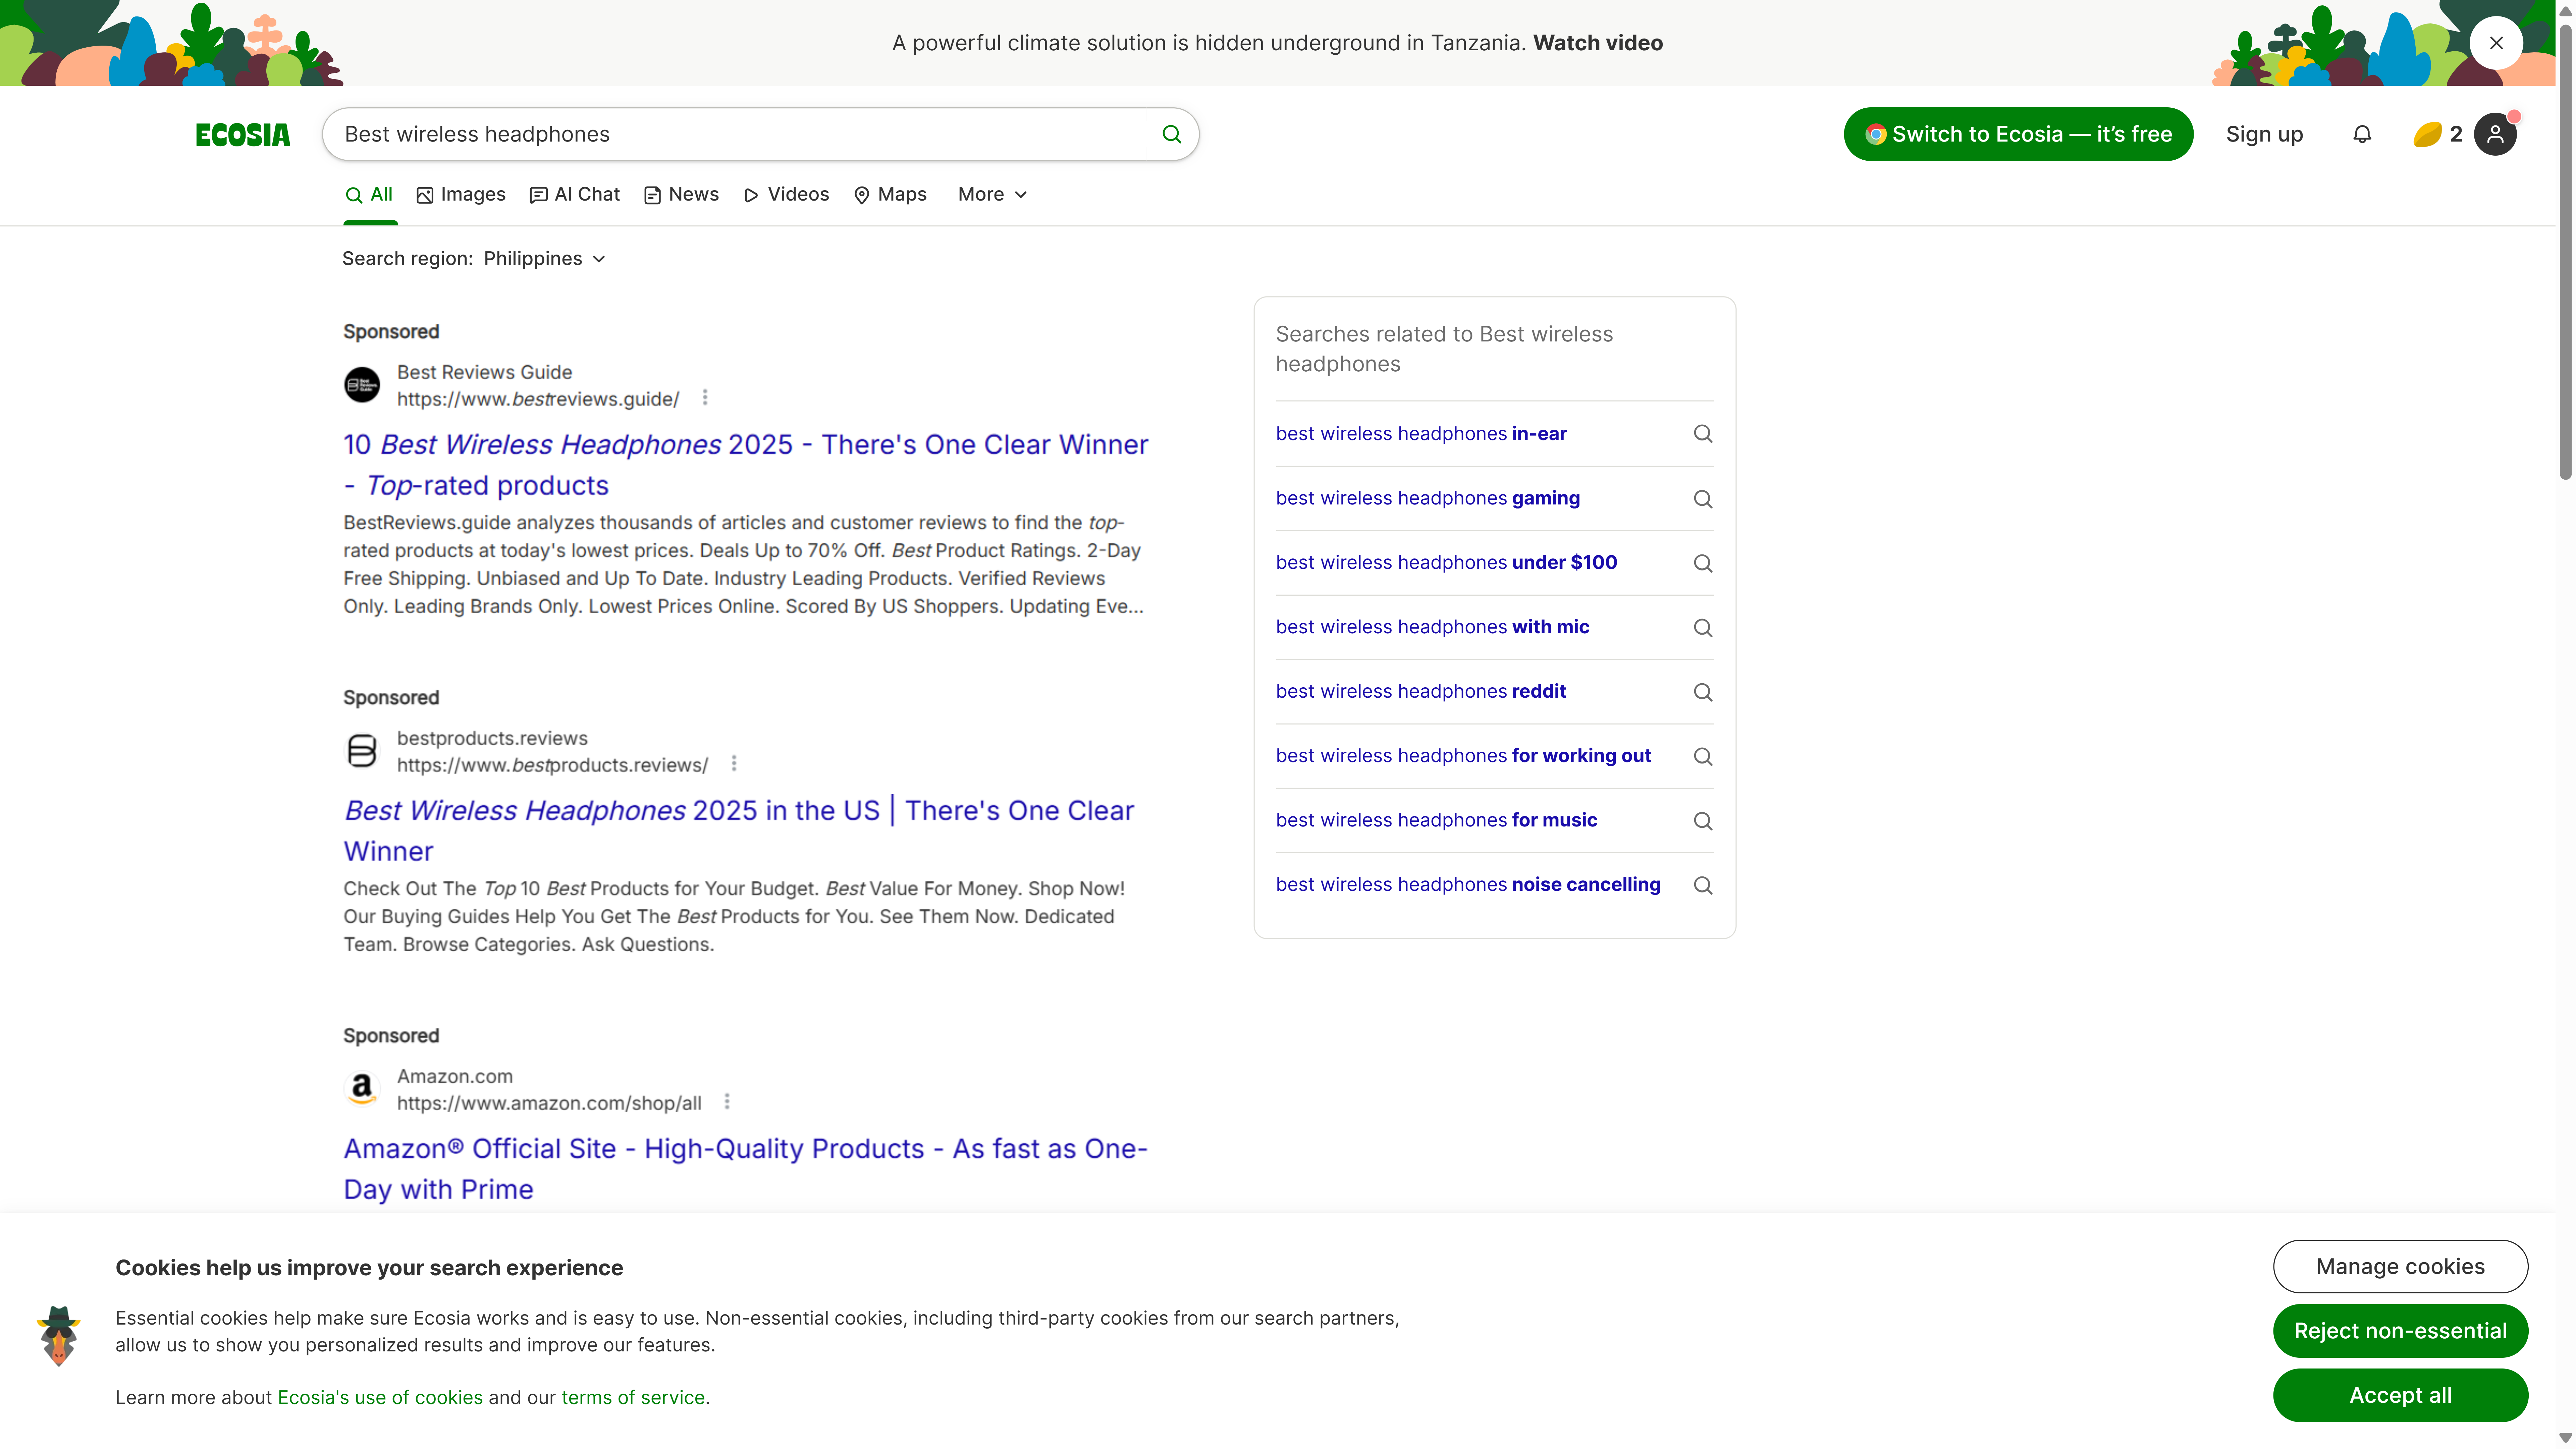
Task: Click the search magnifier icon in search box
Action: [1171, 134]
